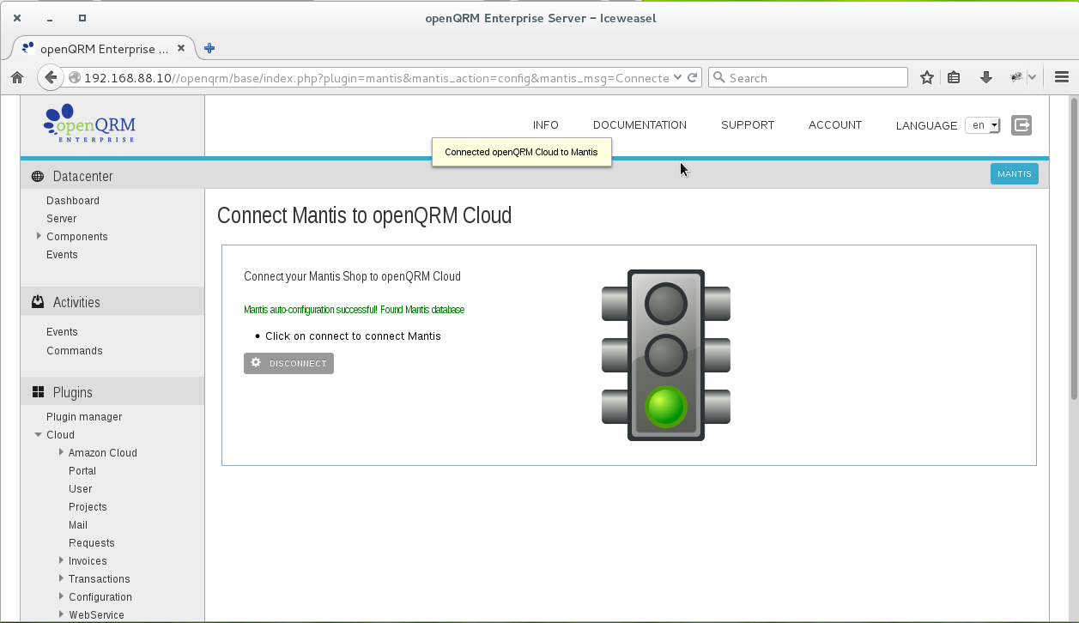Click the Plugins section header

(112, 392)
